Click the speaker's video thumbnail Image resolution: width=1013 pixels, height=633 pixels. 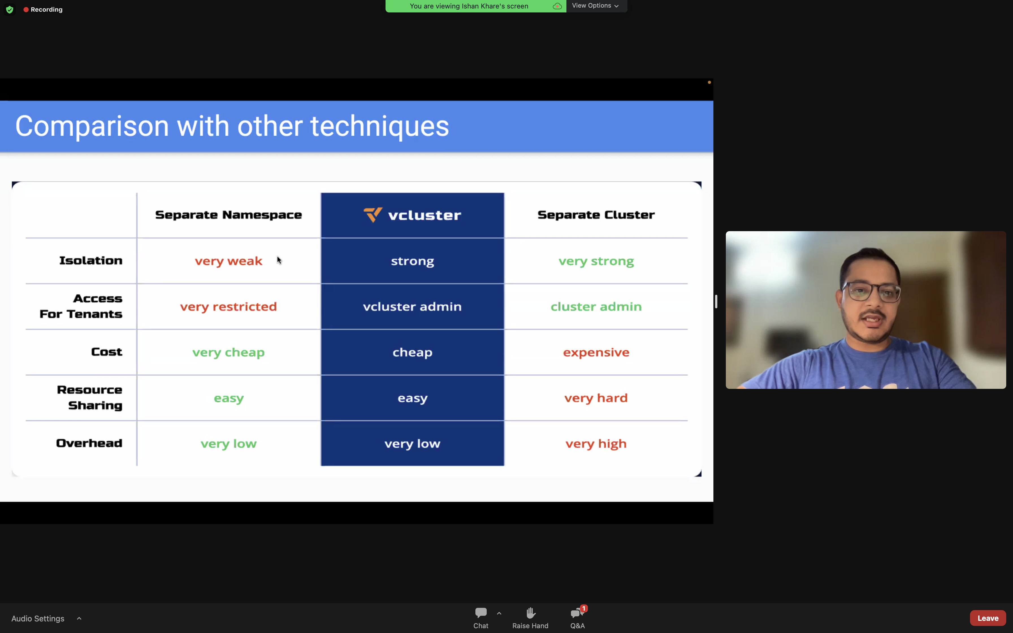click(x=865, y=310)
